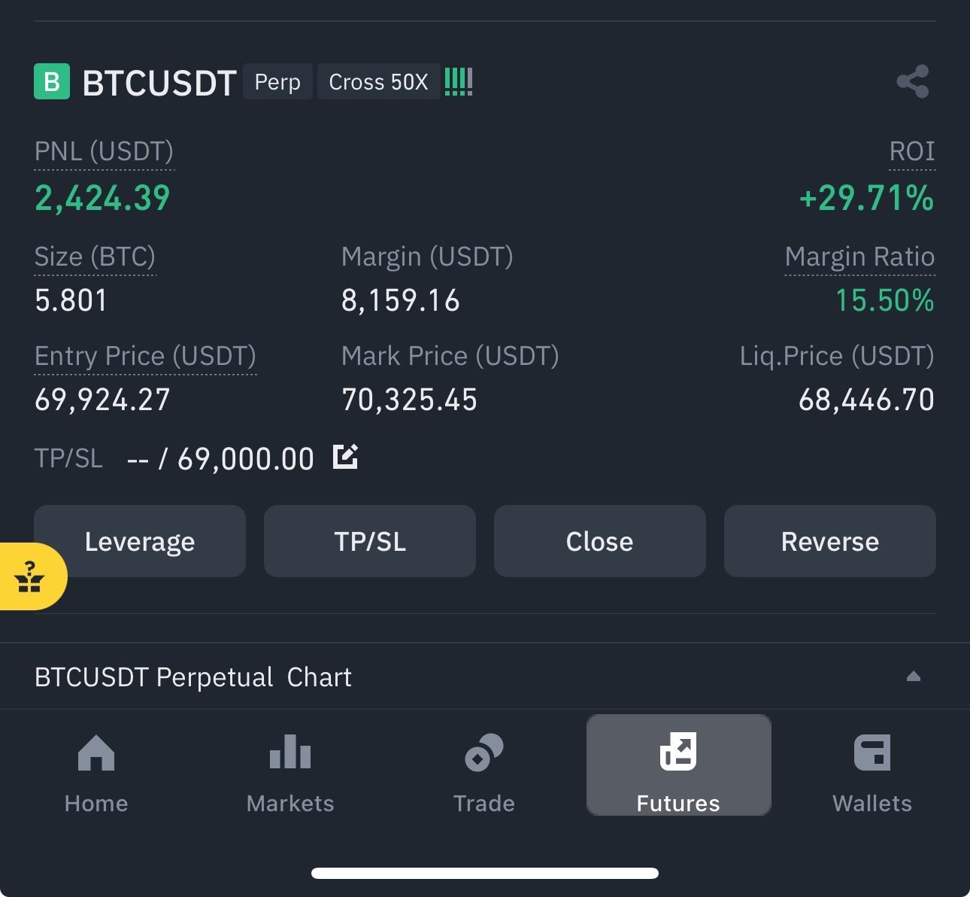The image size is (970, 897).
Task: Tap the Leverage button
Action: [x=140, y=541]
